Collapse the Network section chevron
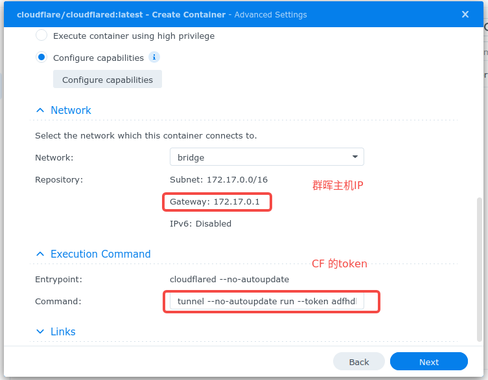 tap(40, 111)
